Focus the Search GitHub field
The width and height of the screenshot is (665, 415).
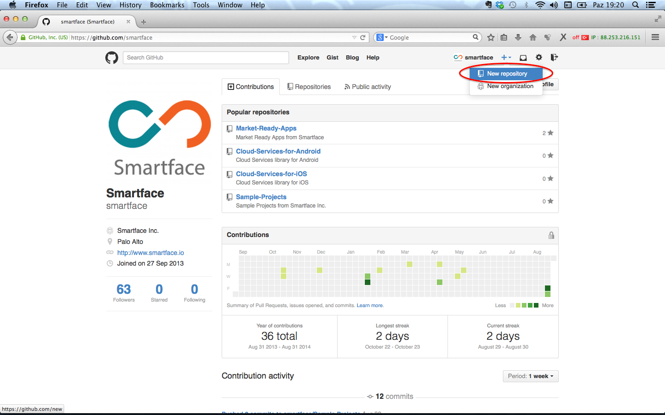(206, 58)
